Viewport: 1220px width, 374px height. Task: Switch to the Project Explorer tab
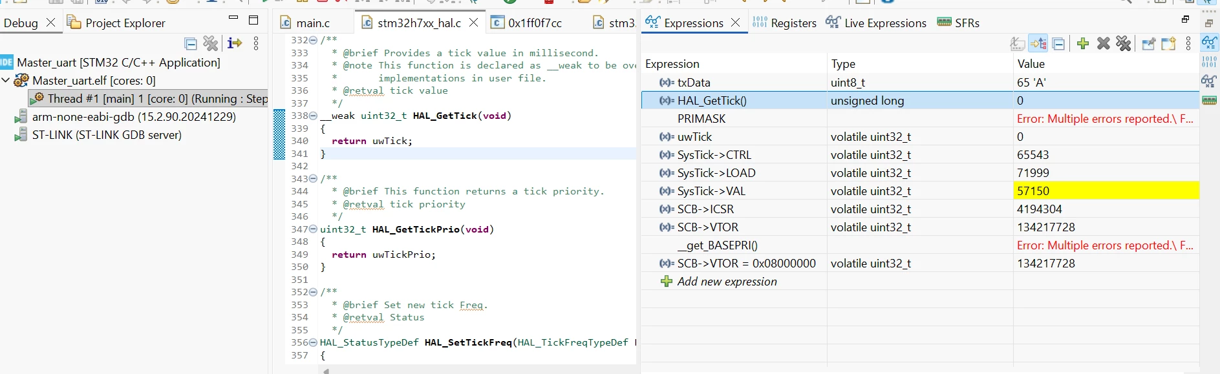[116, 23]
